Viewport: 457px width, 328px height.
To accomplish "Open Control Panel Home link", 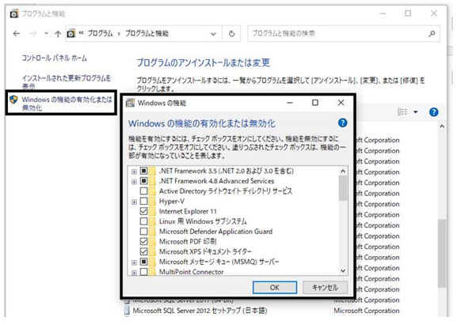I will (x=54, y=58).
